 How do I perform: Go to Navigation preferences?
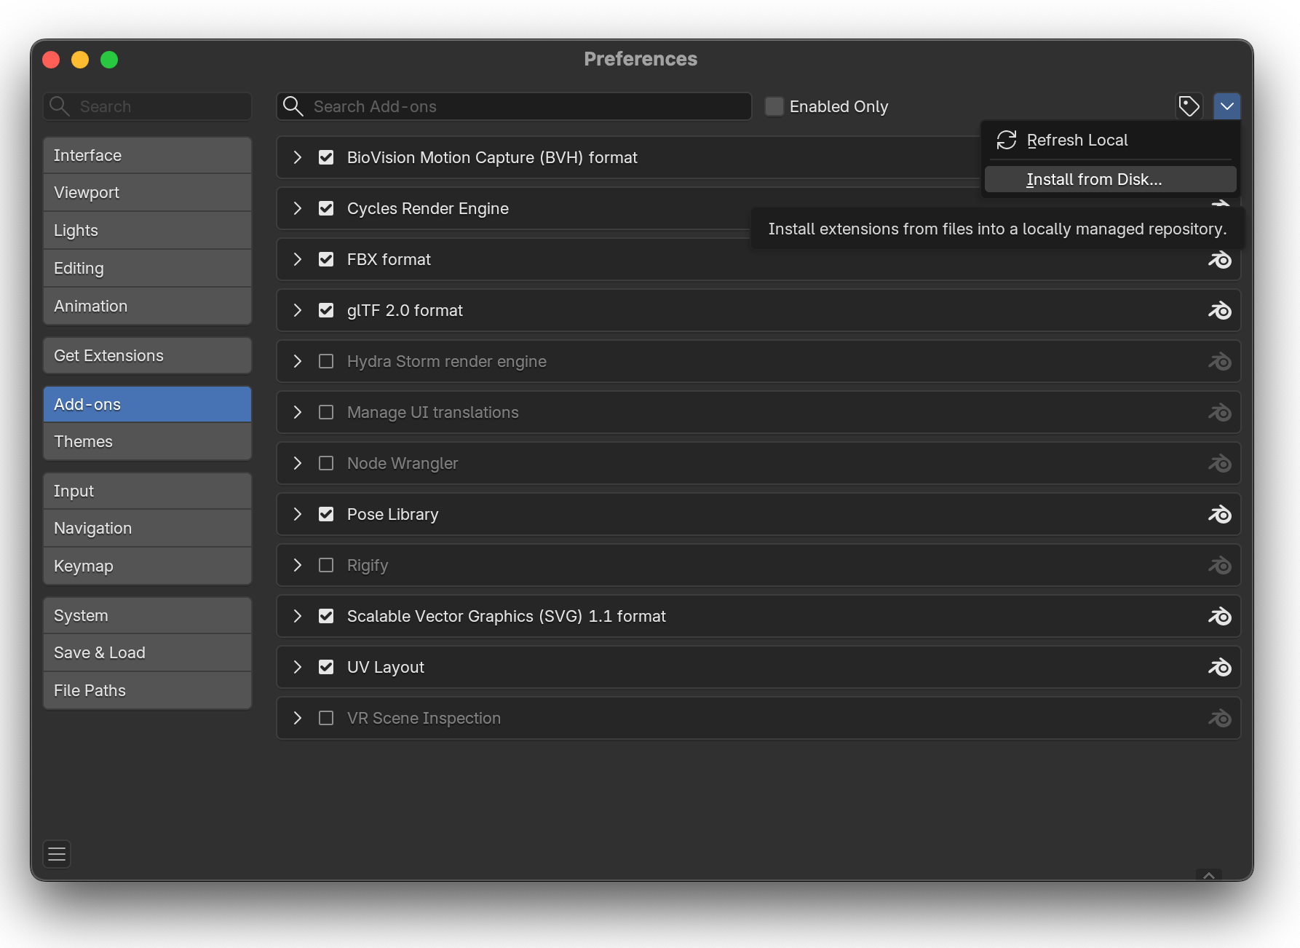tap(147, 528)
